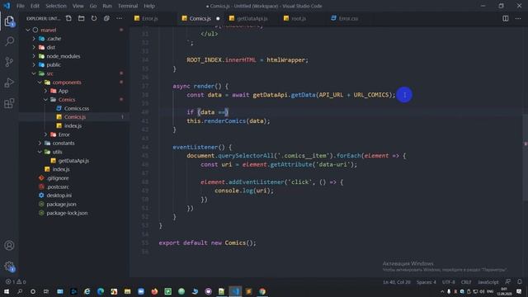Open Comics.css in the file tree
The image size is (528, 297).
click(x=77, y=108)
